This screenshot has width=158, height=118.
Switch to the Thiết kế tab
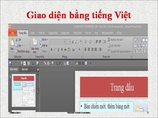pyautogui.click(x=41, y=33)
